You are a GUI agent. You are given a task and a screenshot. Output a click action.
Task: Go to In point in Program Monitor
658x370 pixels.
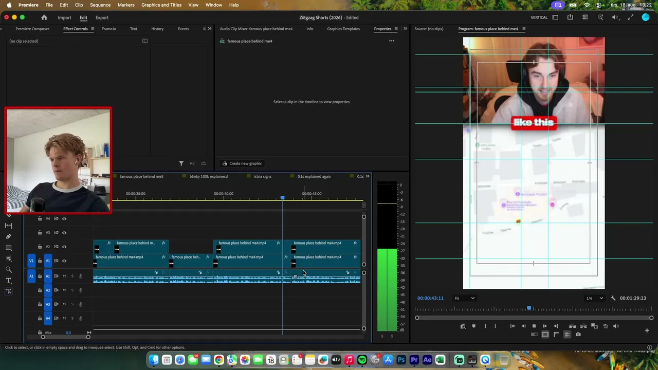coord(513,326)
